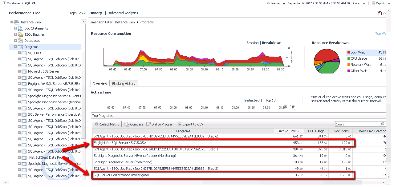Choose Top 10 in Active Time view
Viewport: 394px width, 187px height.
270,100
